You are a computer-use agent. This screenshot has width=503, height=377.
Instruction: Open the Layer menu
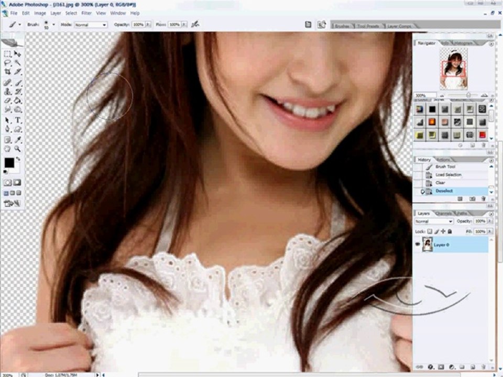click(56, 13)
